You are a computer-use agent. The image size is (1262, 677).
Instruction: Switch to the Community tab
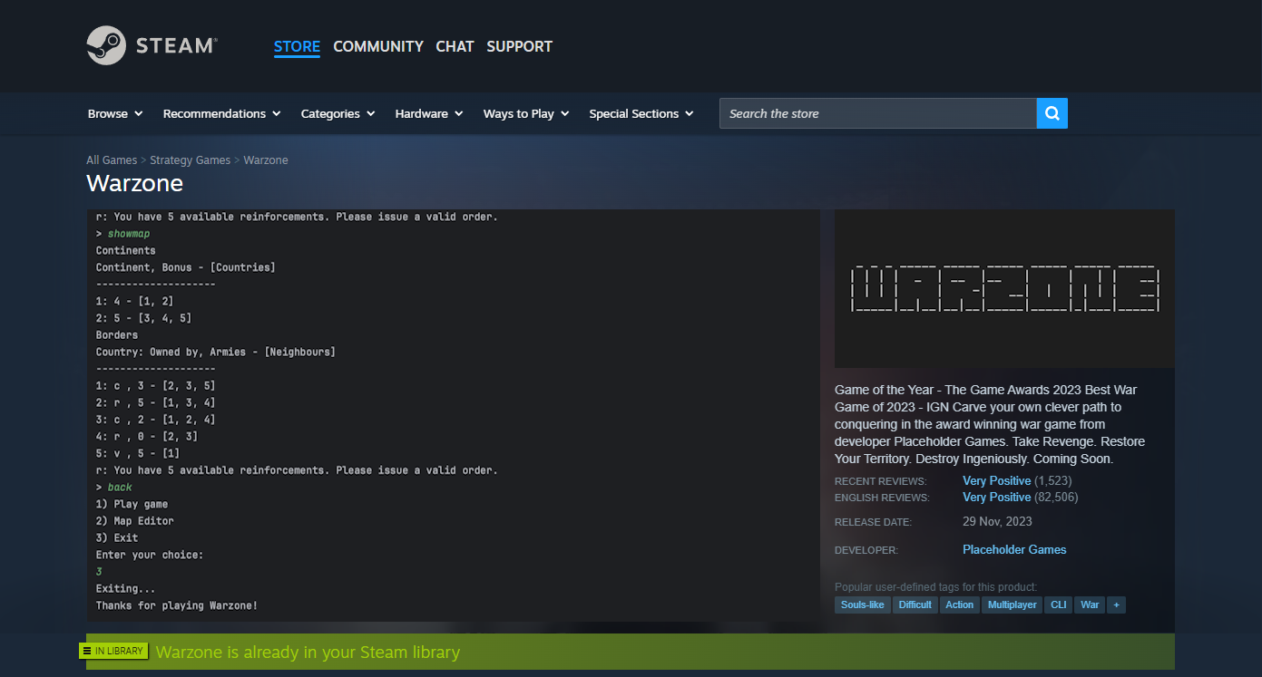pos(378,46)
